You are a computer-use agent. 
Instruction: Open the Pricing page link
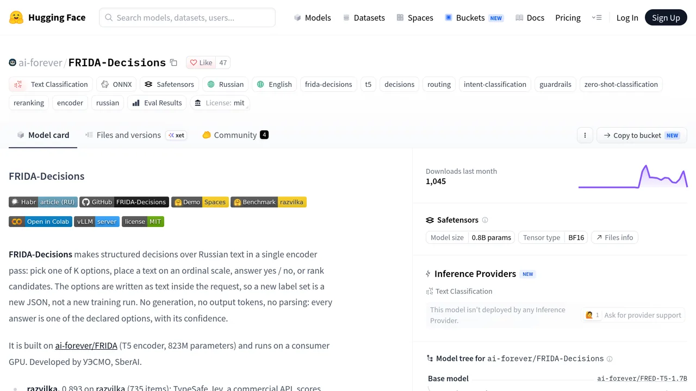click(x=568, y=17)
